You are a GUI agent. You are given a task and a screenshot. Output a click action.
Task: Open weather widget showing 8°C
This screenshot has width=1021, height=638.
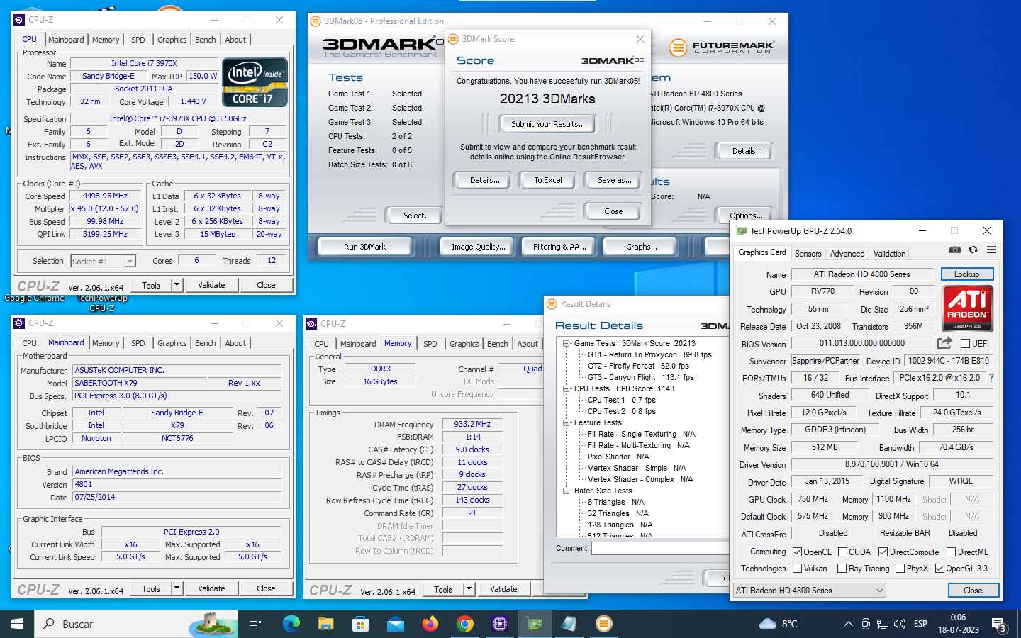(779, 624)
